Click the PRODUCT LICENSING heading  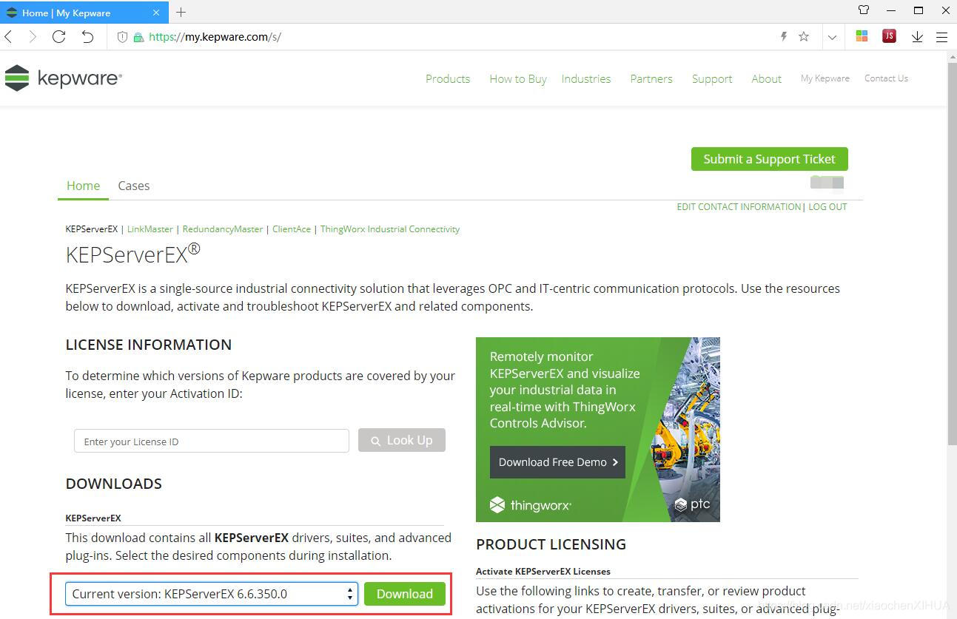[551, 544]
